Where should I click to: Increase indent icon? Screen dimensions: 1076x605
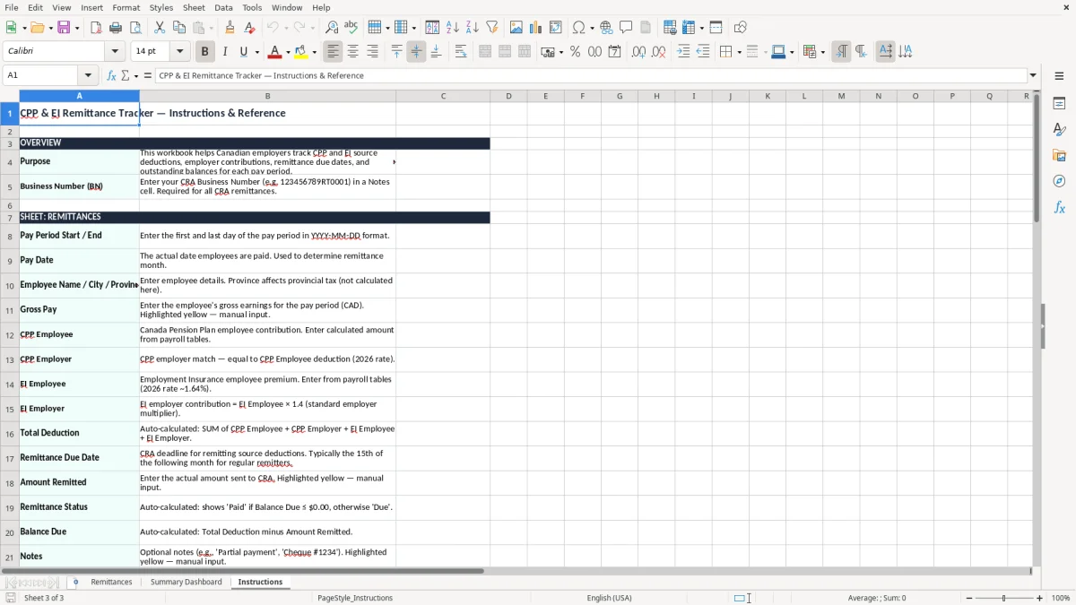coord(683,52)
